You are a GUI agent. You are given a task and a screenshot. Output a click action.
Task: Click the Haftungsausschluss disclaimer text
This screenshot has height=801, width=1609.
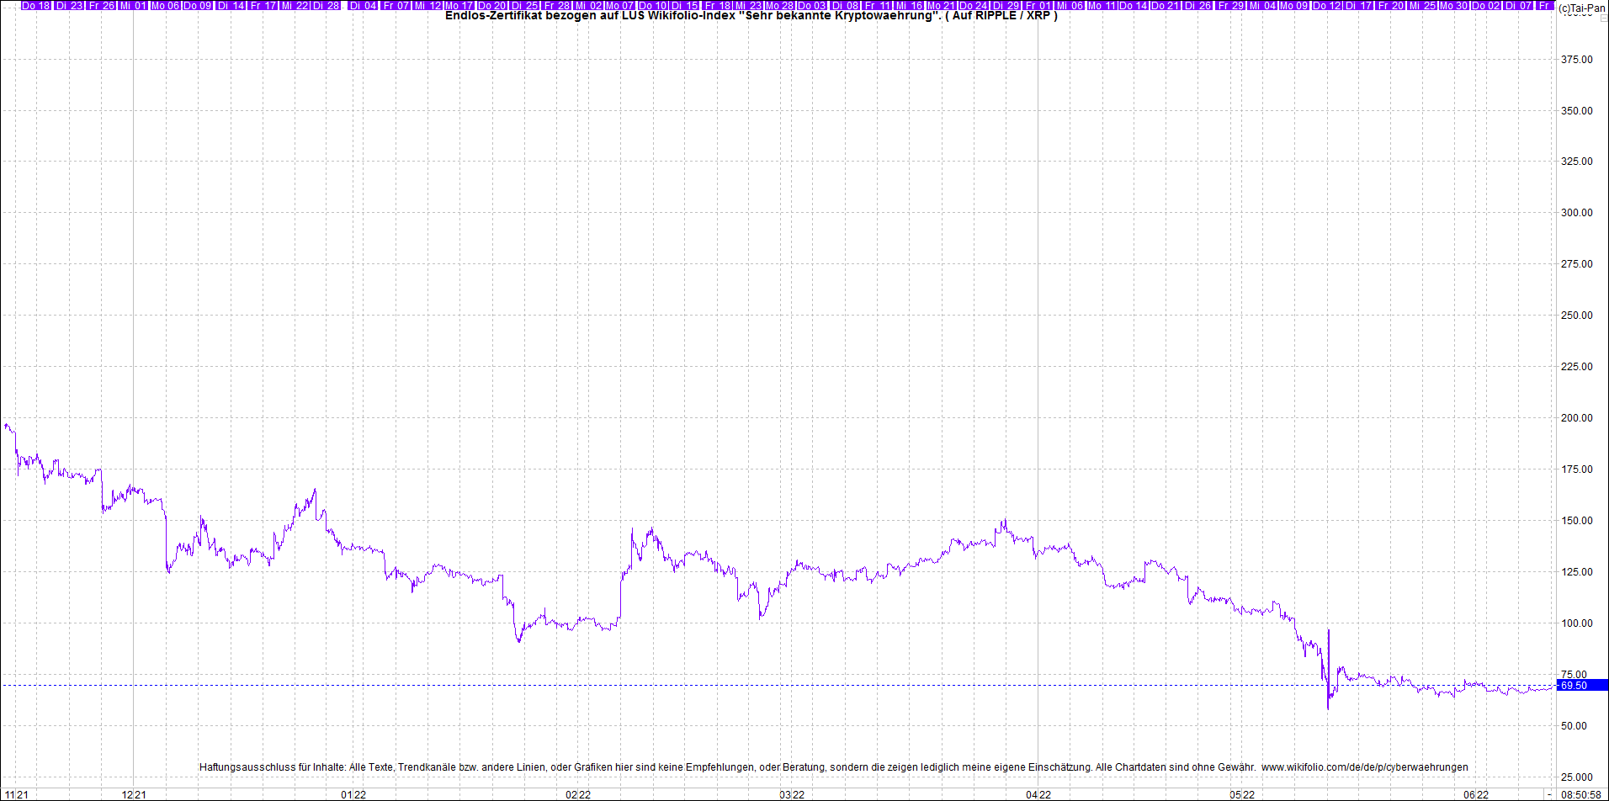728,767
